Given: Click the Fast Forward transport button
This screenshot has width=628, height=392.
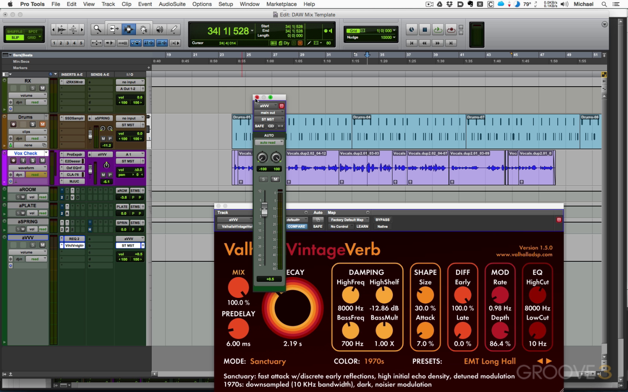Looking at the screenshot, I should [437, 43].
